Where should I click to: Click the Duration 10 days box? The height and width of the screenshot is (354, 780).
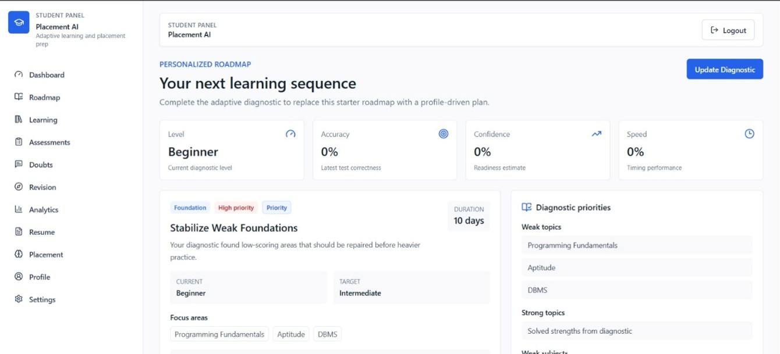point(469,216)
